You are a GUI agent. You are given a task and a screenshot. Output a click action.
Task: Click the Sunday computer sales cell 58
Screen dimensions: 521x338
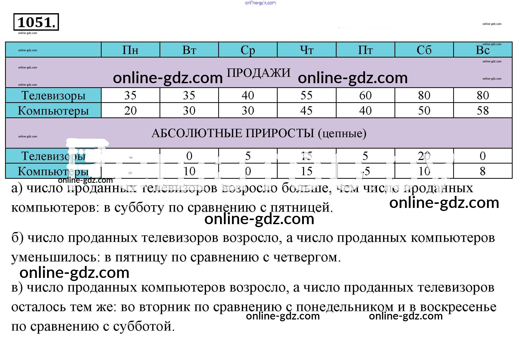483,111
